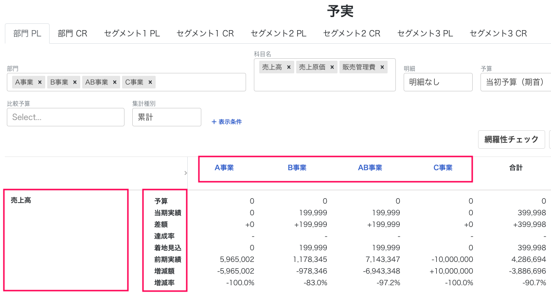
Task: Remove the 売上高 account tag
Action: point(289,67)
